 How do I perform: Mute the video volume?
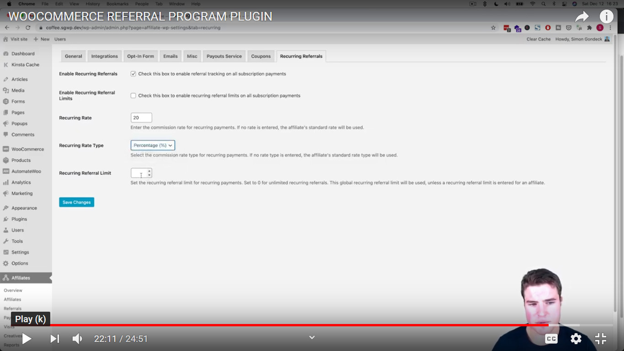78,339
